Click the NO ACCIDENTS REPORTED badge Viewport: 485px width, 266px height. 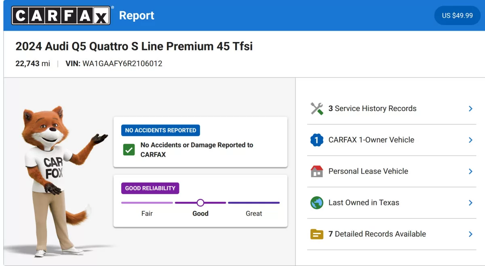click(x=160, y=130)
